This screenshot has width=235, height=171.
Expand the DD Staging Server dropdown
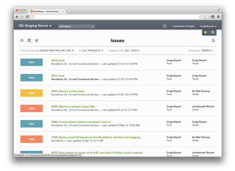[35, 26]
